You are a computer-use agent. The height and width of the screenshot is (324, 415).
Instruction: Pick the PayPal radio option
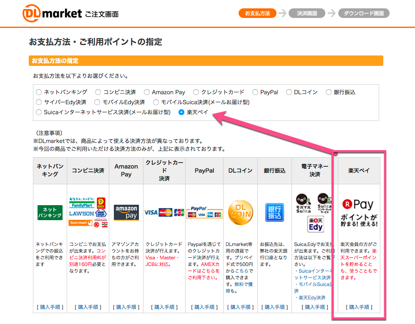coord(255,92)
